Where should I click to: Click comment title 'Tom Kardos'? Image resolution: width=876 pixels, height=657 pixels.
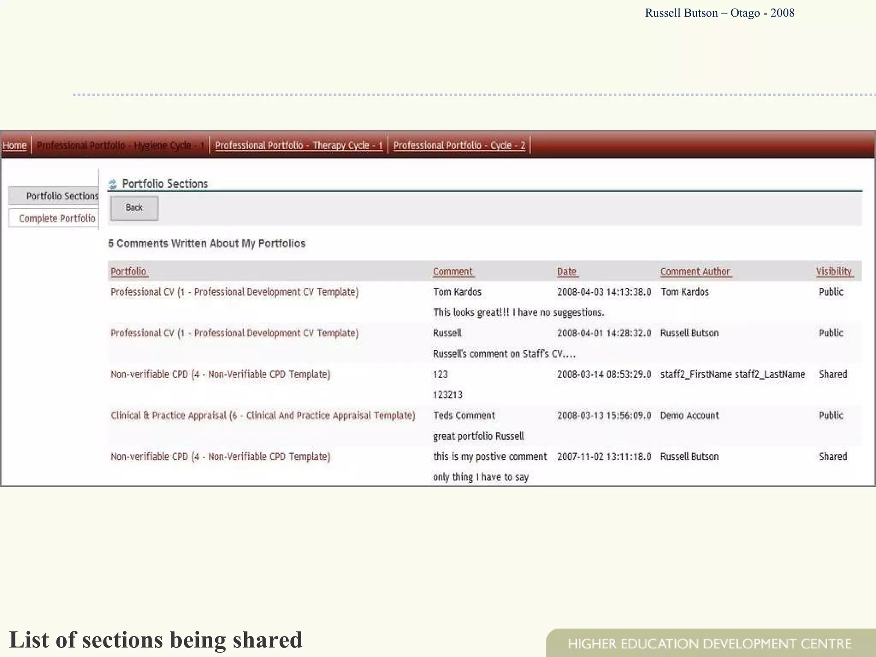tap(457, 292)
